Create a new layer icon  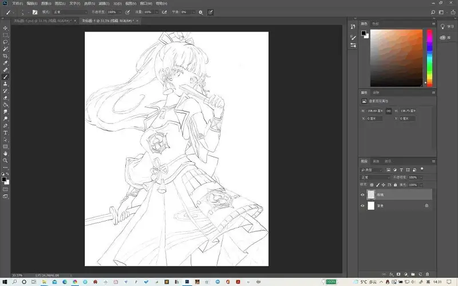click(x=420, y=275)
